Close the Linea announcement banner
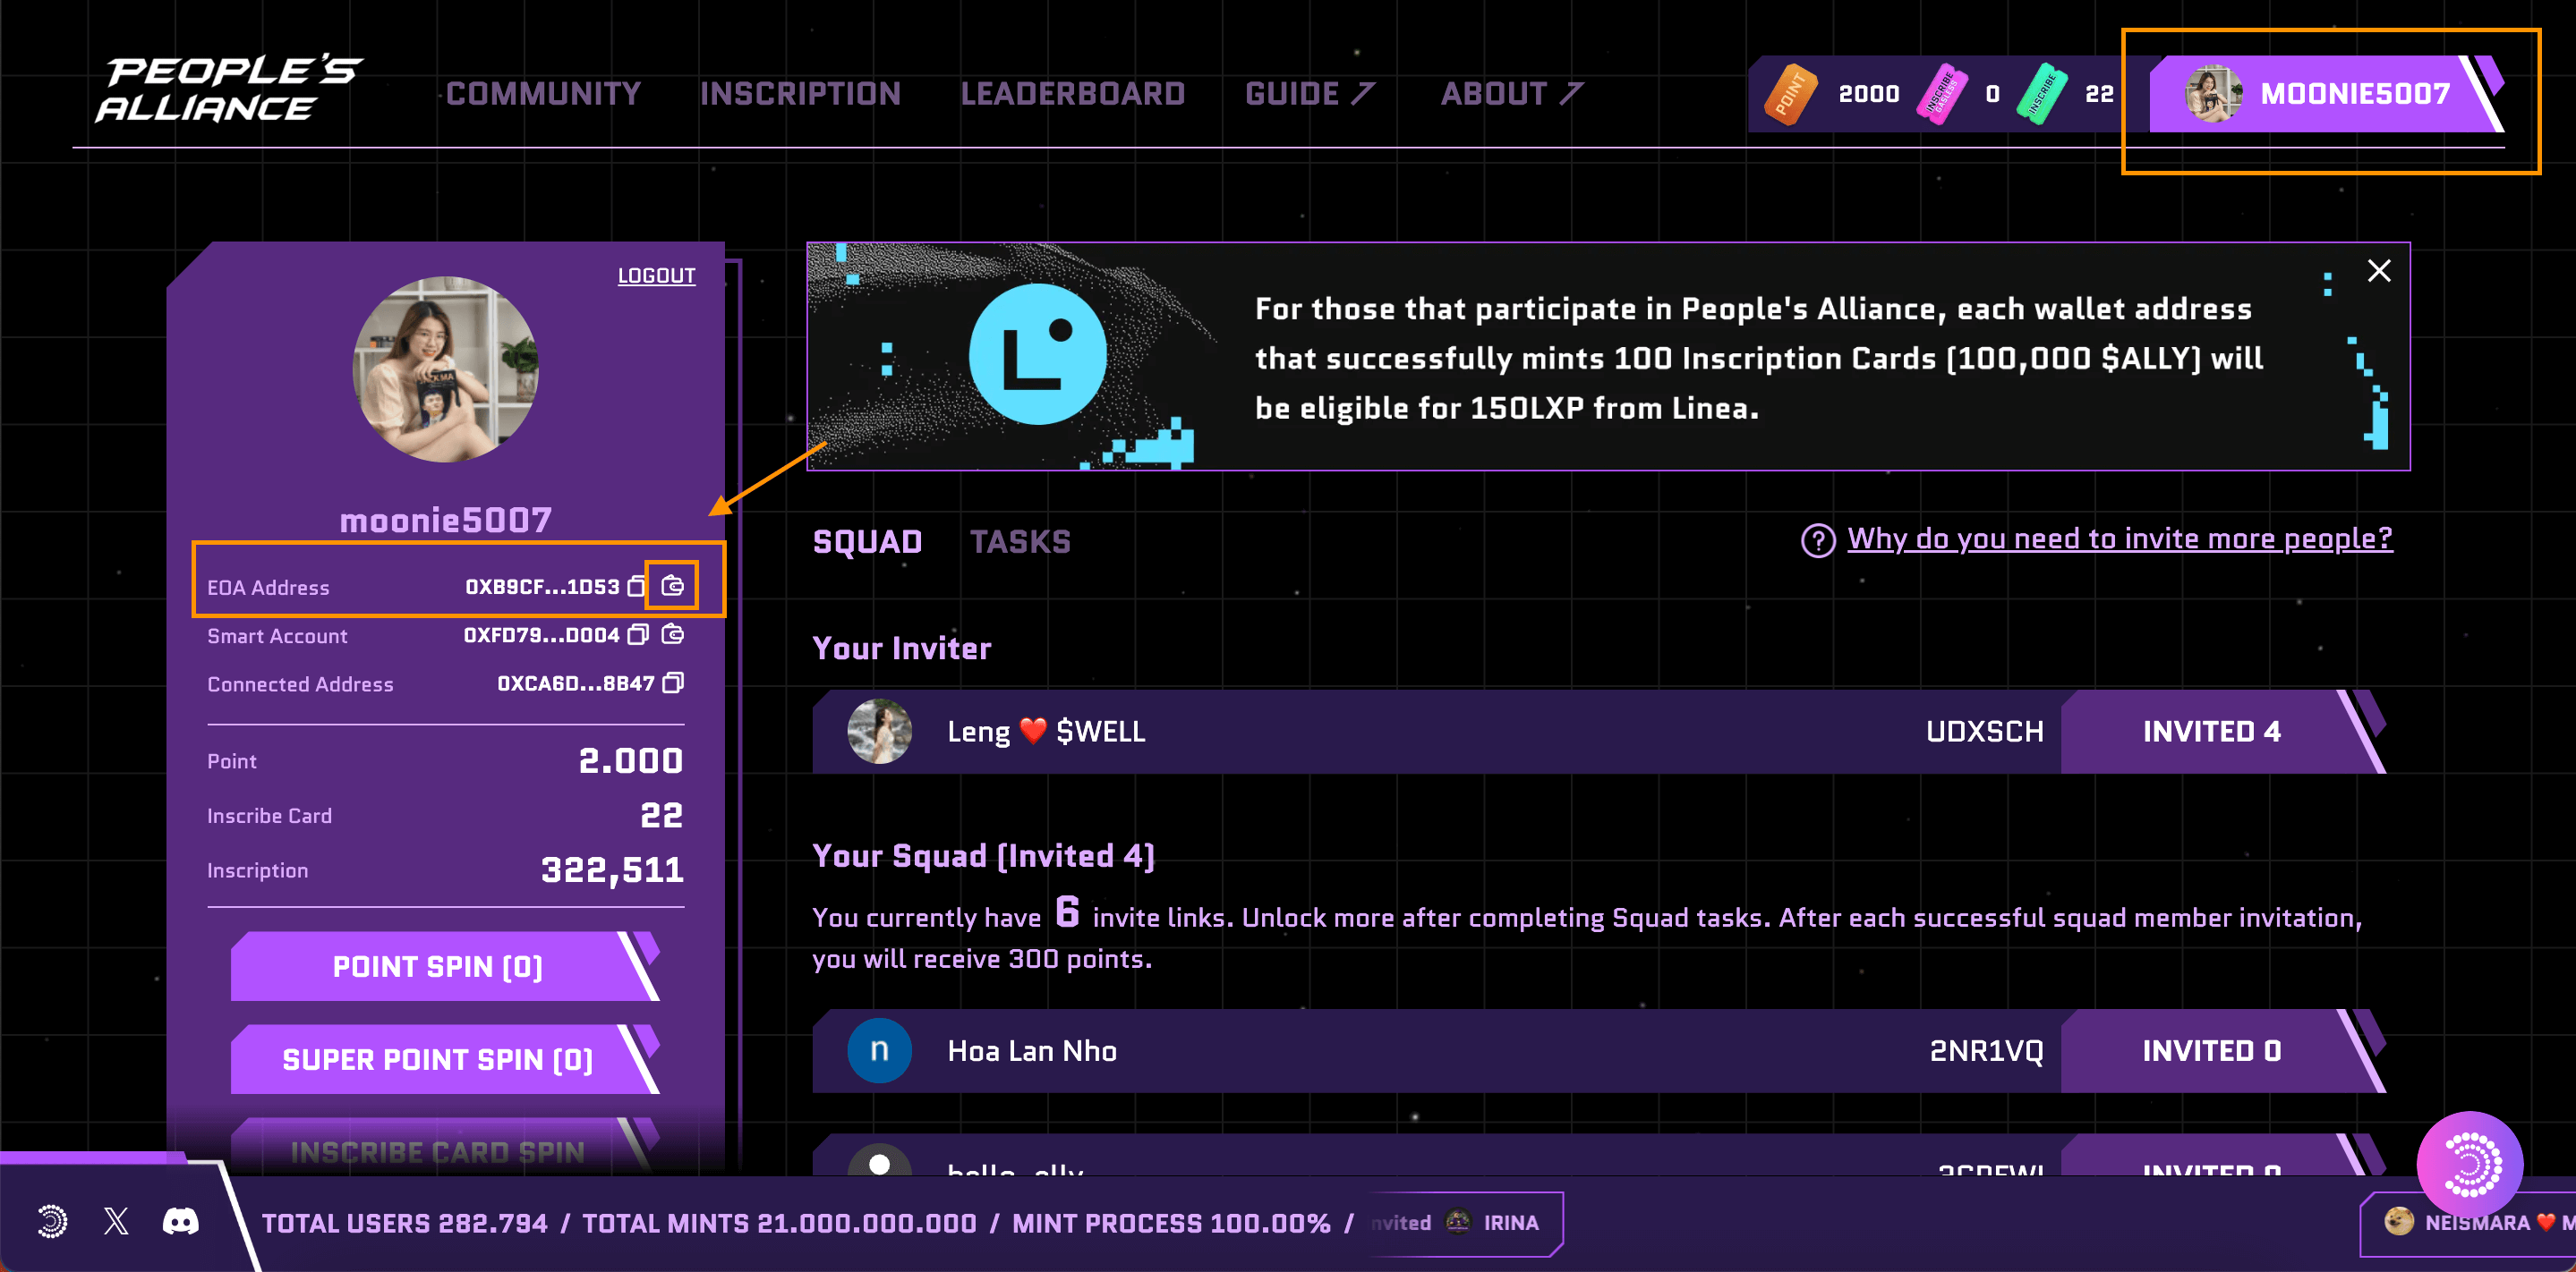The image size is (2576, 1272). pos(2379,271)
